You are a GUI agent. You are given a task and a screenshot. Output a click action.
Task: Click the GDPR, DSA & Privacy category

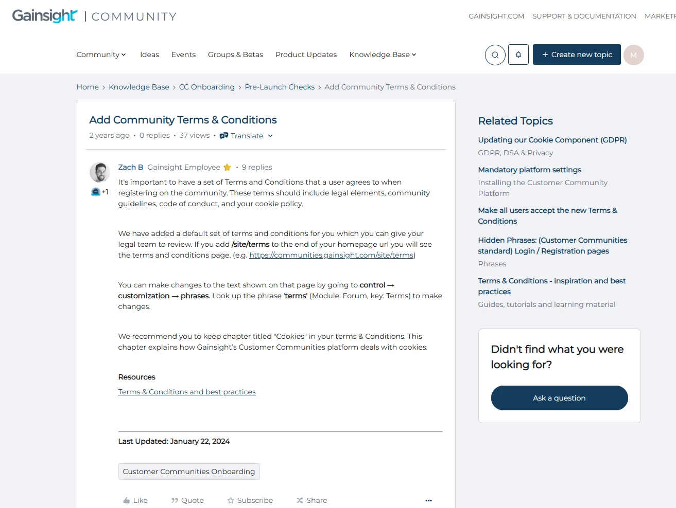point(515,153)
